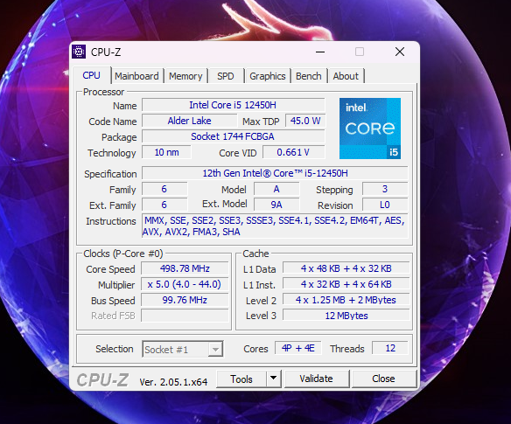Image resolution: width=511 pixels, height=424 pixels.
Task: View the About tab
Action: 346,76
